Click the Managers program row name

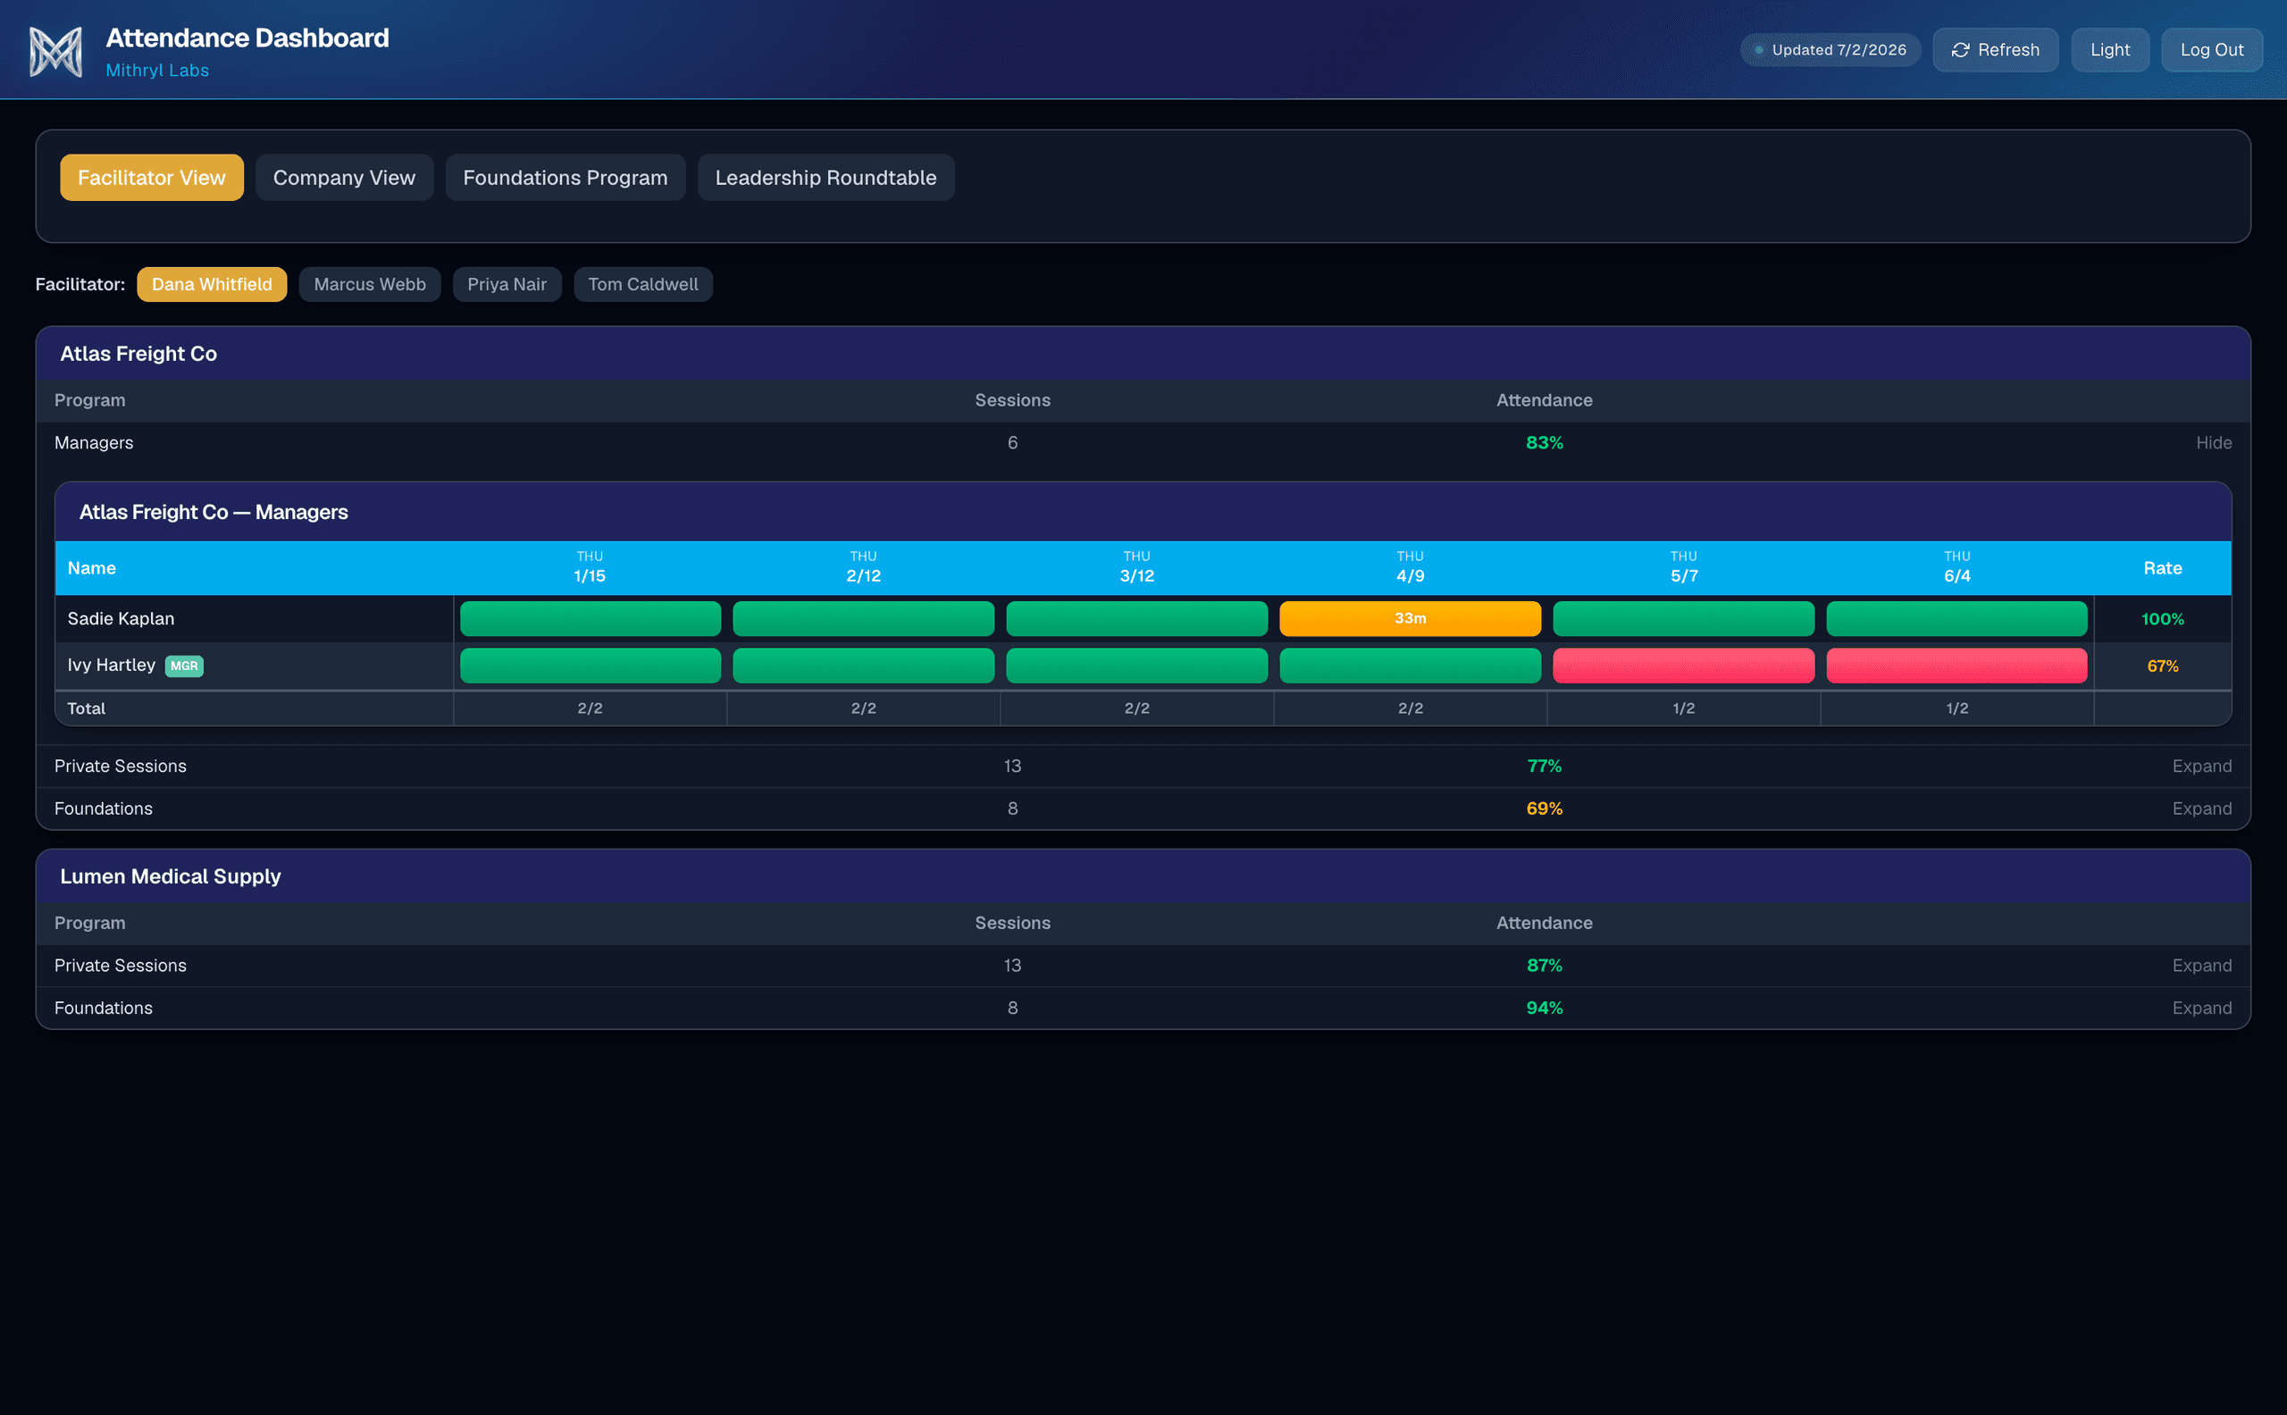(94, 443)
